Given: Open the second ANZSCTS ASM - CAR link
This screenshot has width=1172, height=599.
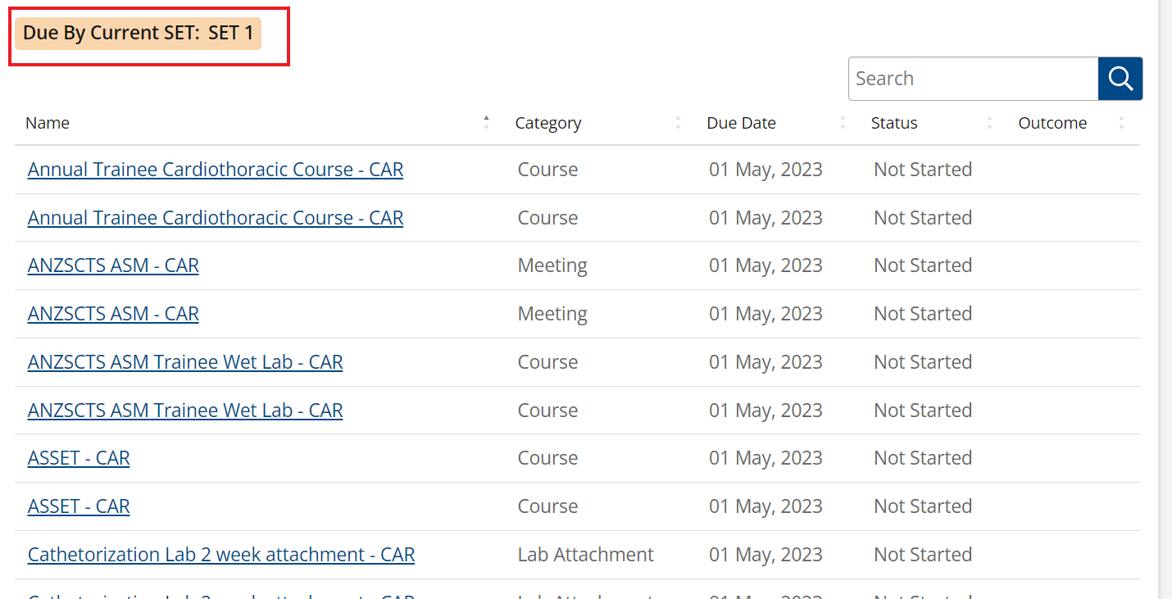Looking at the screenshot, I should click(x=113, y=314).
